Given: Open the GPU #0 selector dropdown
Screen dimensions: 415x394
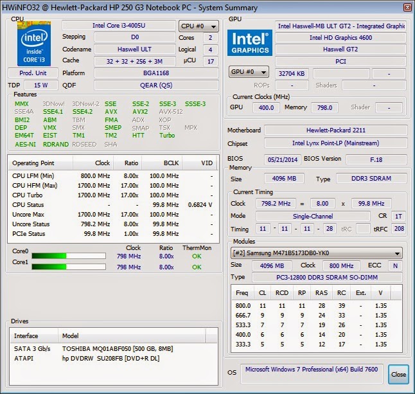Looking at the screenshot, I should pos(249,72).
